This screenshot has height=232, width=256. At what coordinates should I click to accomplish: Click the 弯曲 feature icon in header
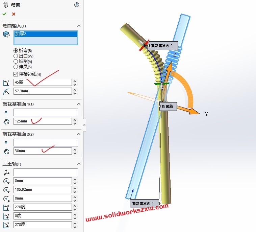(5, 5)
